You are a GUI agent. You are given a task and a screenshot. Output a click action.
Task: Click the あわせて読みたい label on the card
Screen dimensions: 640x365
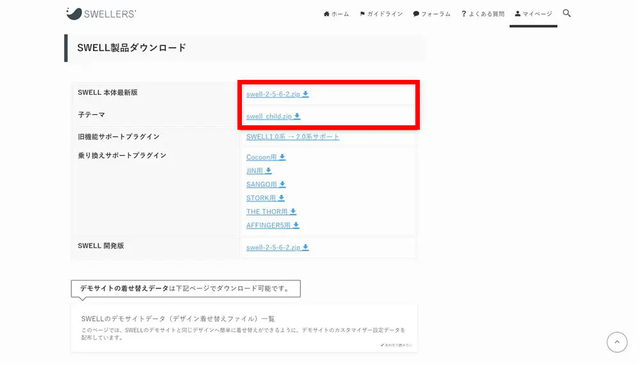[396, 345]
